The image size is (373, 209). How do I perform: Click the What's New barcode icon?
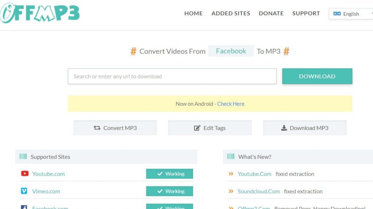(x=231, y=156)
